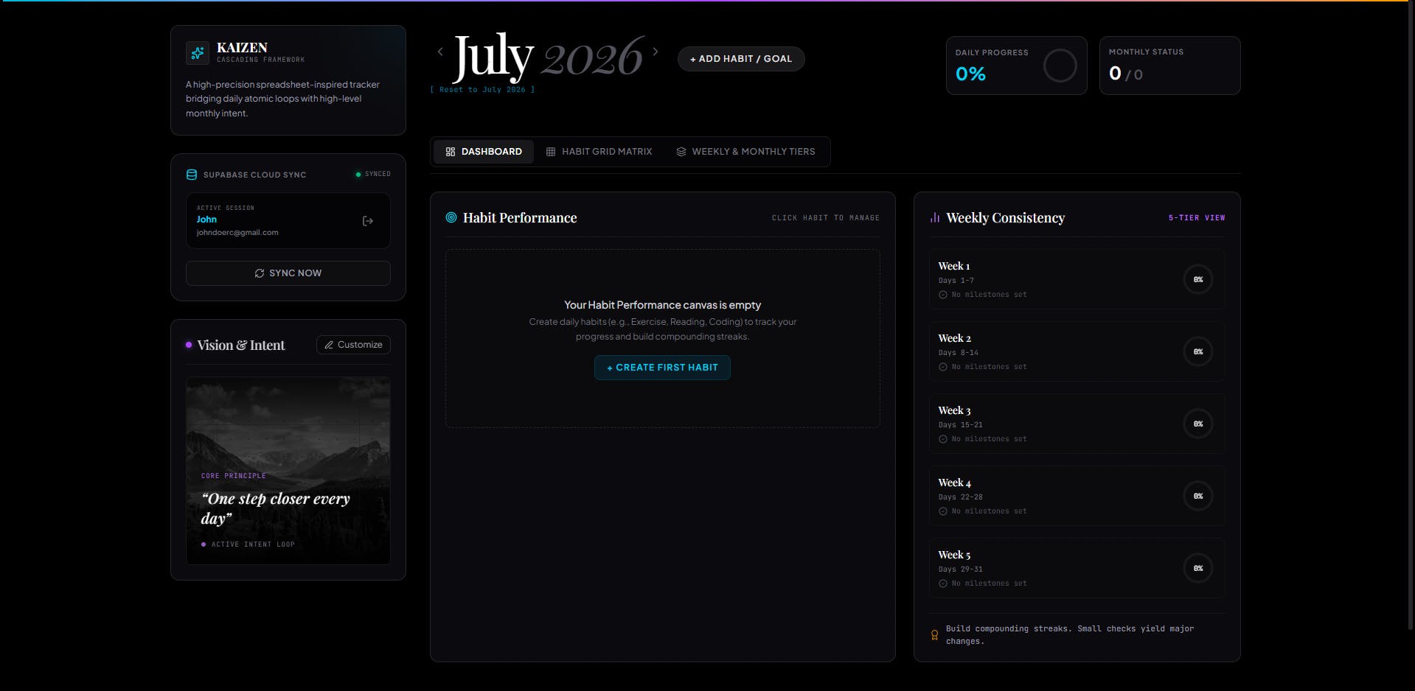The image size is (1415, 691).
Task: Select the Week 2 consistency card
Action: tap(1077, 351)
